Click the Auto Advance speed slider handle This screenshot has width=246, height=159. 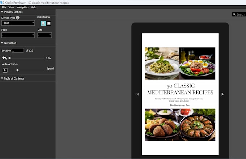(17, 70)
